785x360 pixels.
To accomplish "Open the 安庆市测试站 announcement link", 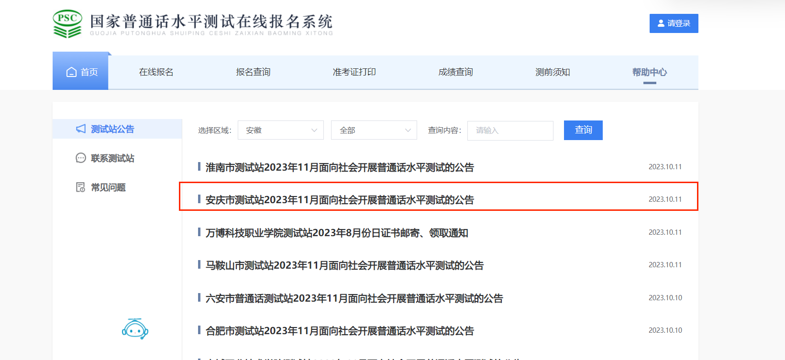I will [x=340, y=200].
